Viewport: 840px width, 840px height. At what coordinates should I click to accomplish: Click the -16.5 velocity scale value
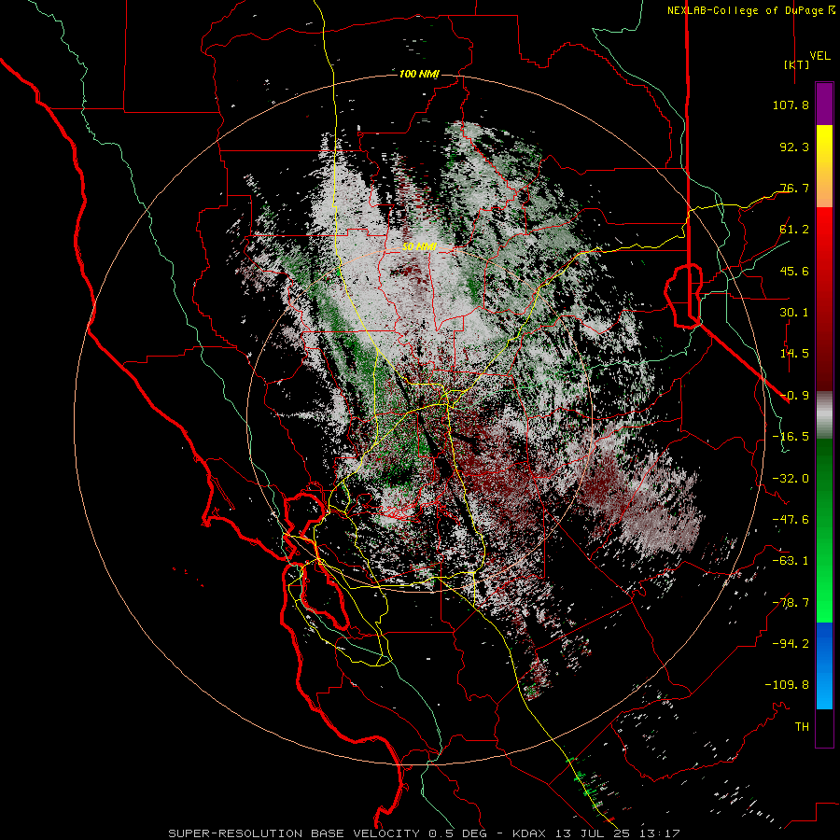click(x=791, y=437)
